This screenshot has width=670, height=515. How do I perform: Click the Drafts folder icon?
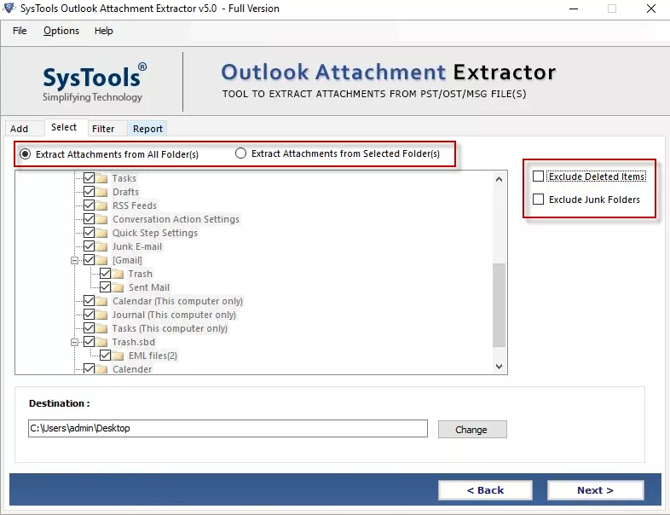click(x=101, y=192)
